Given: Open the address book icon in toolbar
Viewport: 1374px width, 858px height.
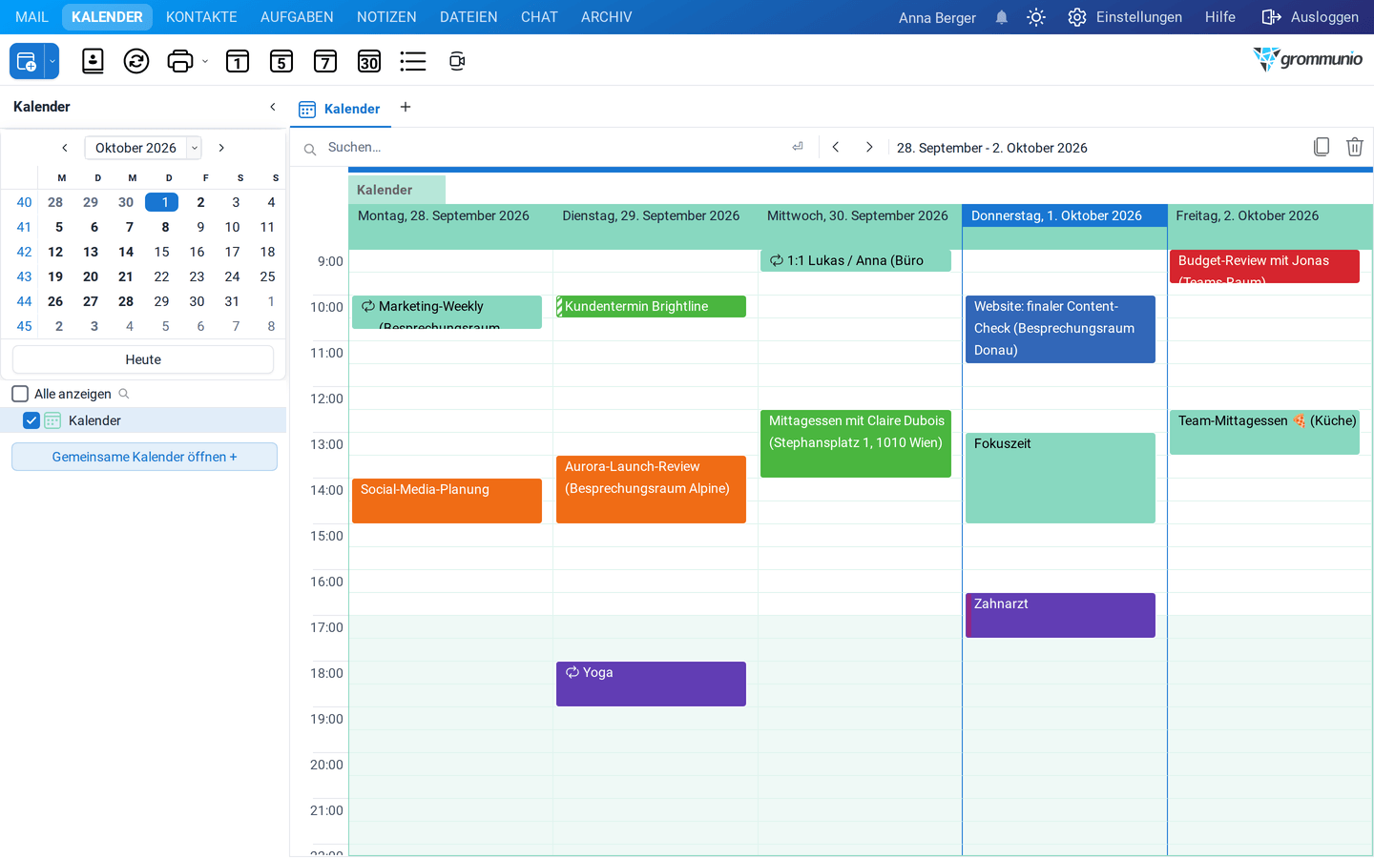Looking at the screenshot, I should [93, 62].
